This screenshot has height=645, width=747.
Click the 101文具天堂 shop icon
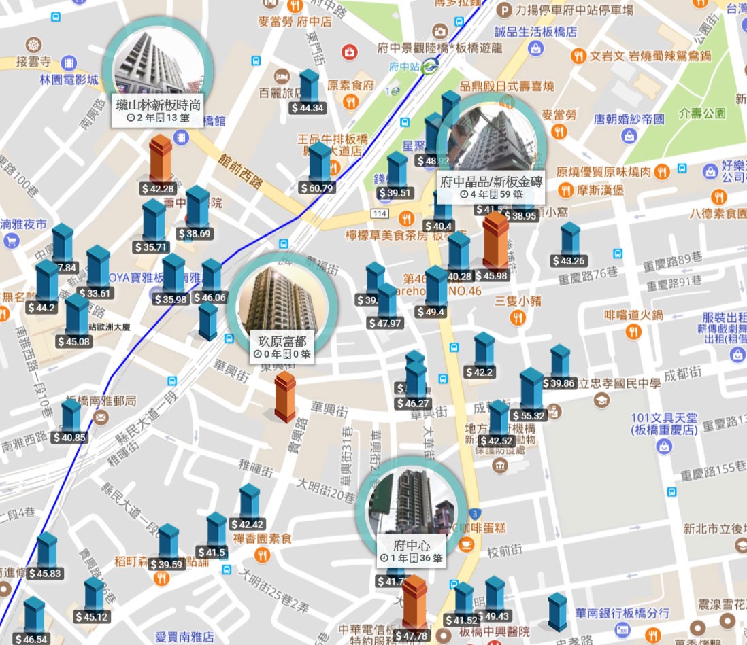point(663,447)
